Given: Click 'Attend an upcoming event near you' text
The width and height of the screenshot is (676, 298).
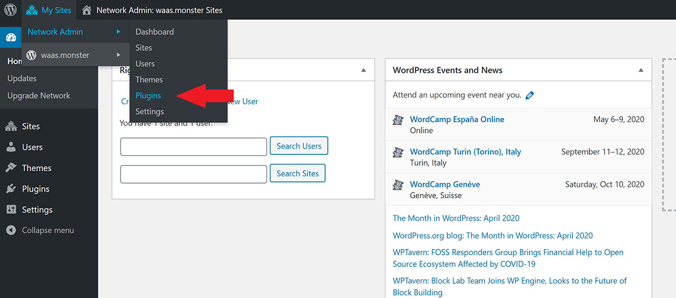Looking at the screenshot, I should (457, 95).
